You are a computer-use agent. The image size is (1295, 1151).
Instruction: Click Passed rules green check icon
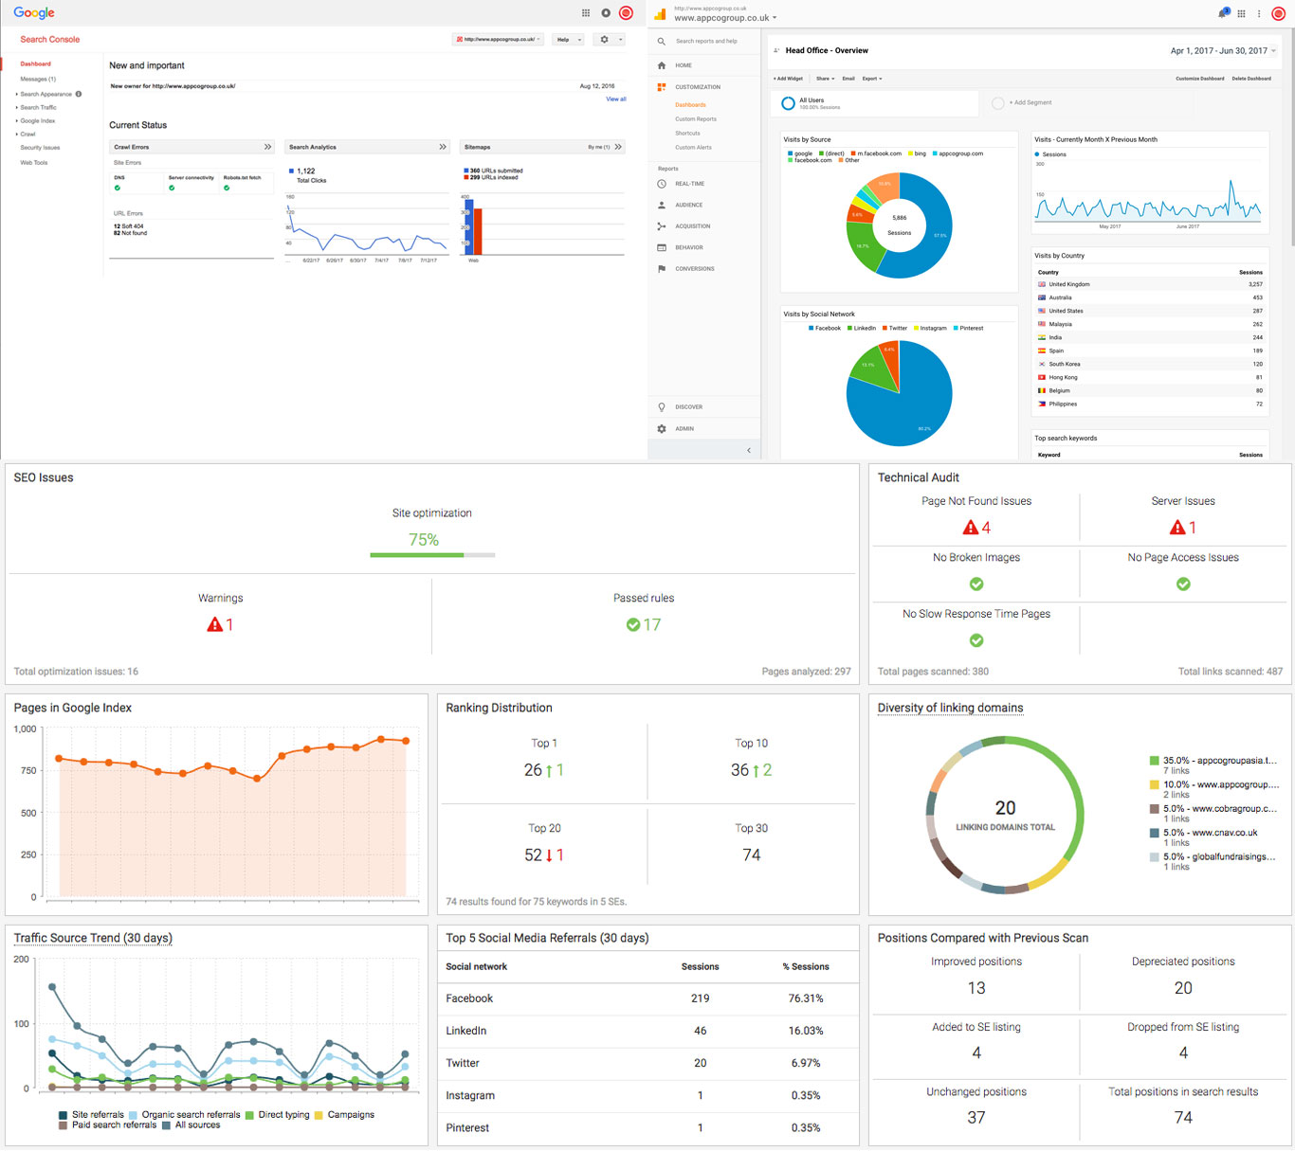pyautogui.click(x=632, y=625)
